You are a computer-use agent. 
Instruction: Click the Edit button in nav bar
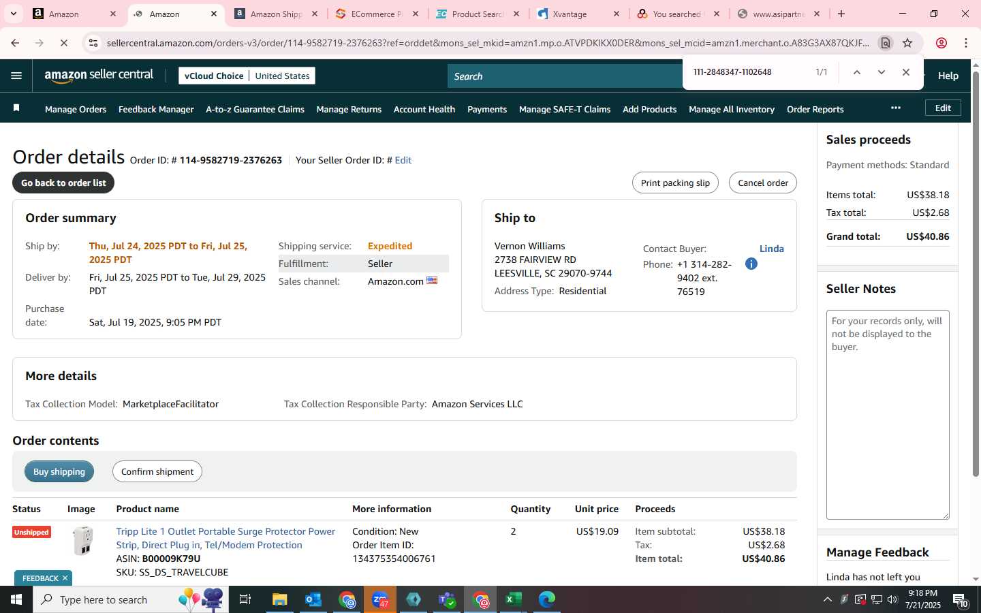pyautogui.click(x=943, y=108)
